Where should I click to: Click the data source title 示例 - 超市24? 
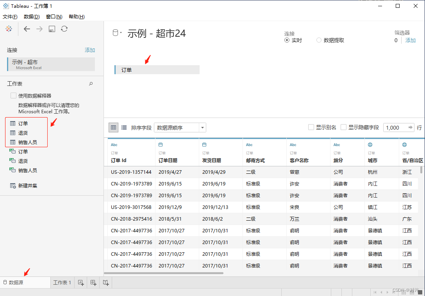156,33
